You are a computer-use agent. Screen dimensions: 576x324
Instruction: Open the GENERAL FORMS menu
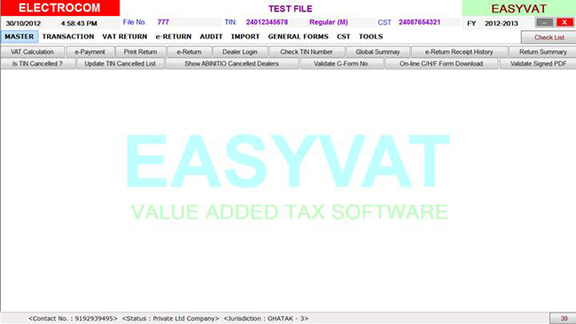(299, 36)
